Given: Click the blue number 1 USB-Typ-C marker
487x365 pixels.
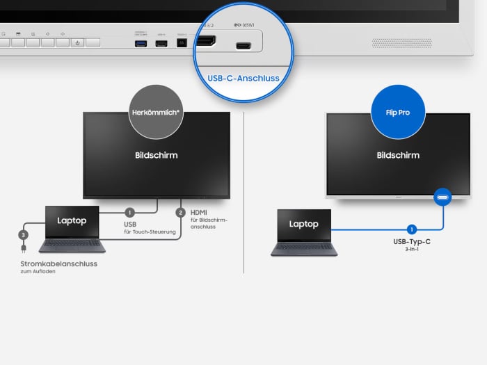Looking at the screenshot, I should pos(411,229).
